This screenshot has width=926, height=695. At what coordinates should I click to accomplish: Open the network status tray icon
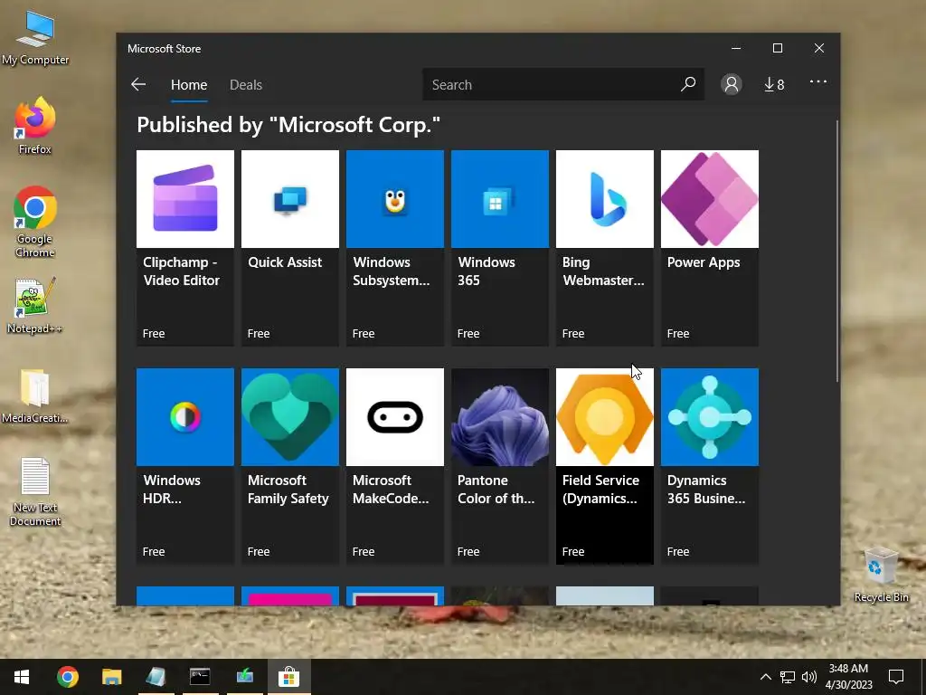[788, 677]
